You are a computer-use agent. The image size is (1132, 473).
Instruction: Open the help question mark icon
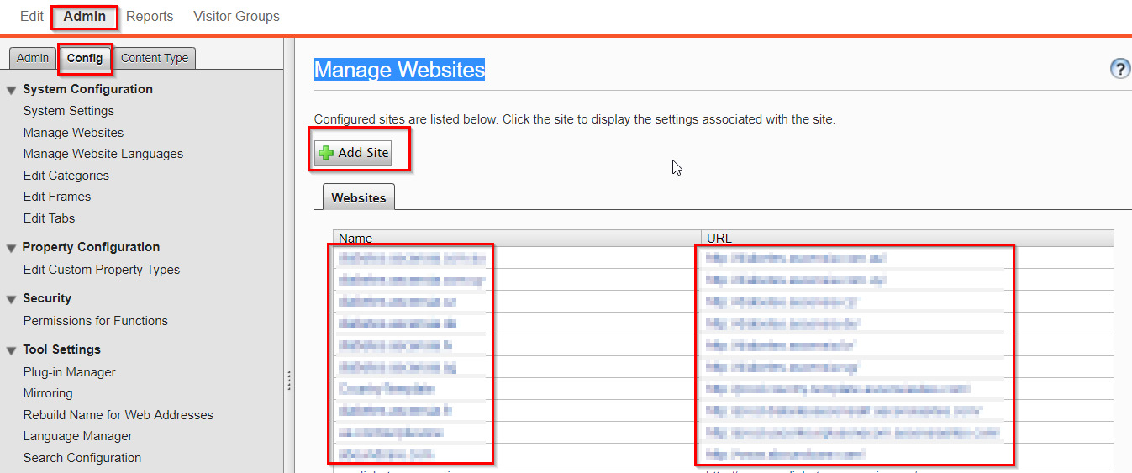(x=1120, y=69)
